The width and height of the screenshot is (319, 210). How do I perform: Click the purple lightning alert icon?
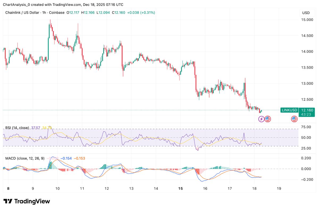(261, 119)
